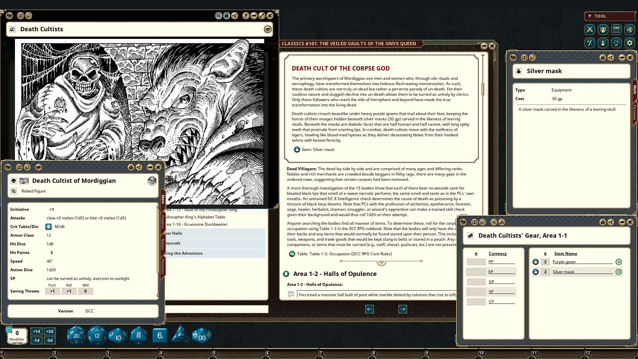Click the forward navigation arrow in the adventure window
Screen dimensions: 638x359
402,309
